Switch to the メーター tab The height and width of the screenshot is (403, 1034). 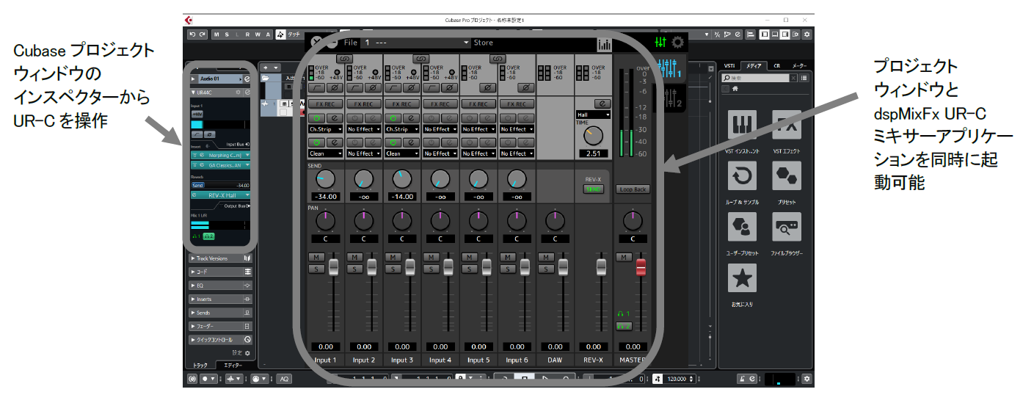pyautogui.click(x=800, y=65)
